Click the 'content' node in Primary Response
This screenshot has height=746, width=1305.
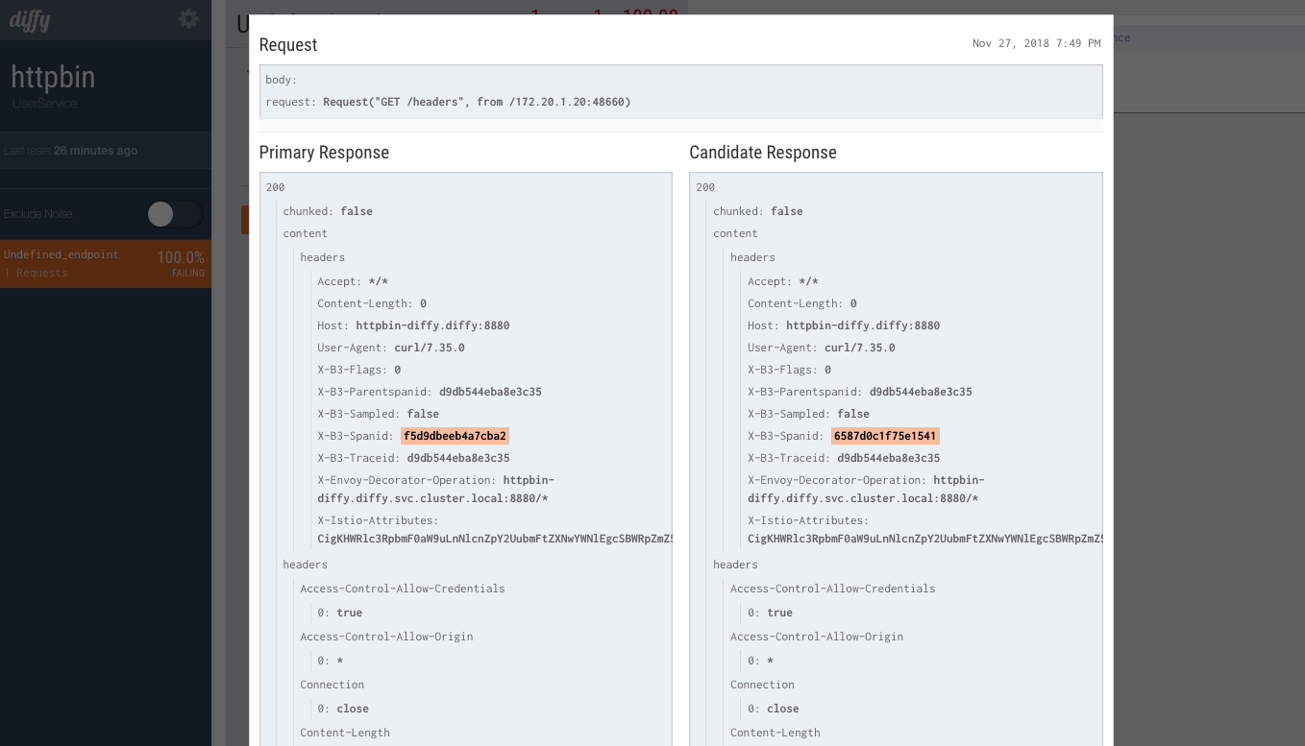coord(305,233)
